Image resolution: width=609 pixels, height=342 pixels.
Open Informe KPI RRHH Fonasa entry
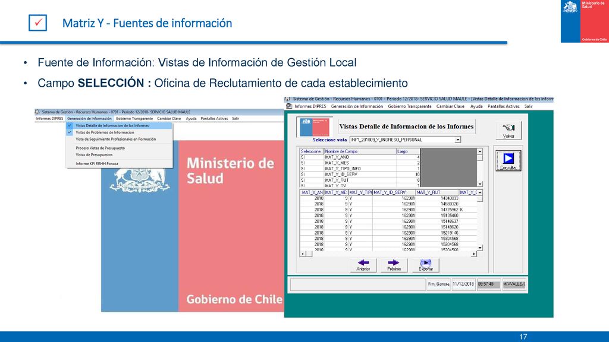pos(119,164)
